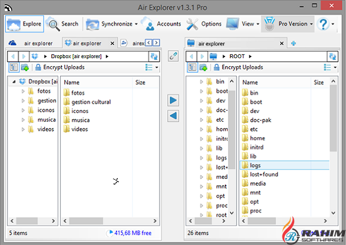346x245 pixels.
Task: Click ROOT breadcrumb in right address bar
Action: click(x=237, y=56)
